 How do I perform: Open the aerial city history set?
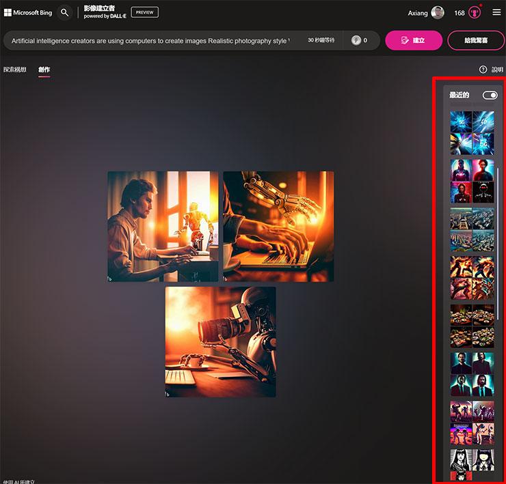pos(472,230)
